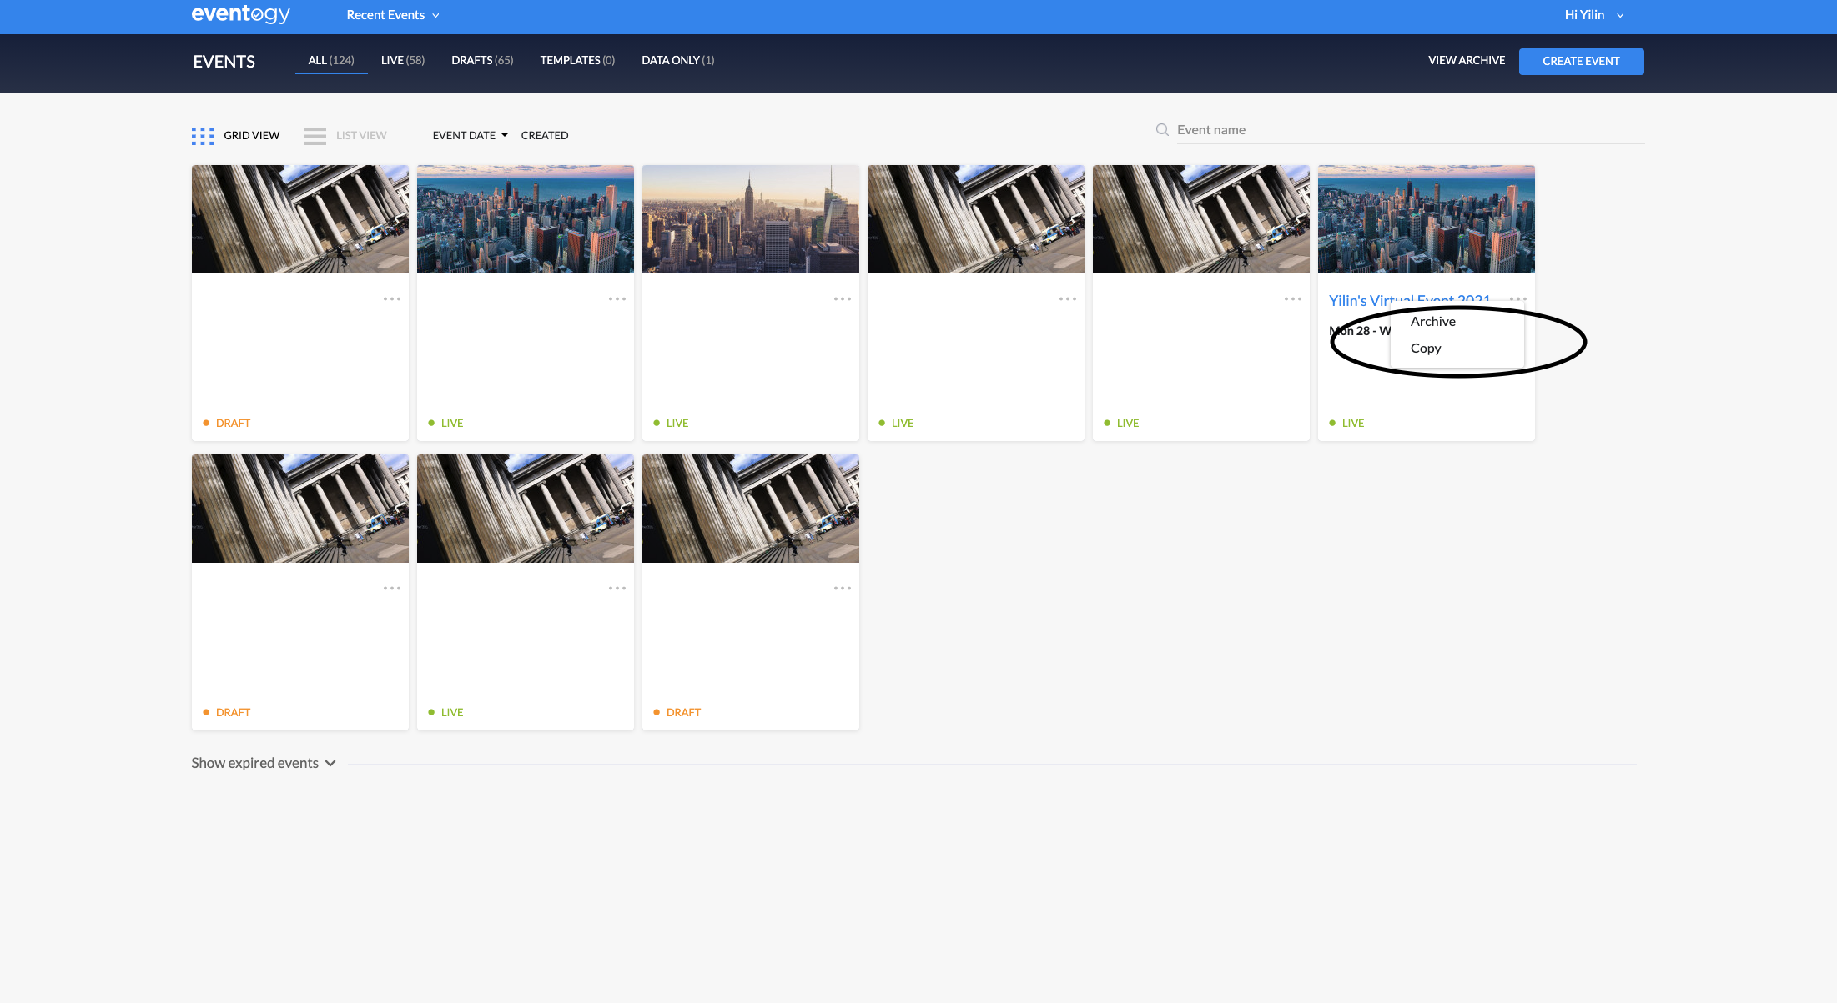Open three-dot menu on second-row live card
Image resolution: width=1837 pixels, height=1003 pixels.
coord(617,589)
